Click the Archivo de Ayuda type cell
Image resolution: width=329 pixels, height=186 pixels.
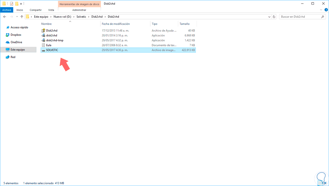click(x=164, y=30)
